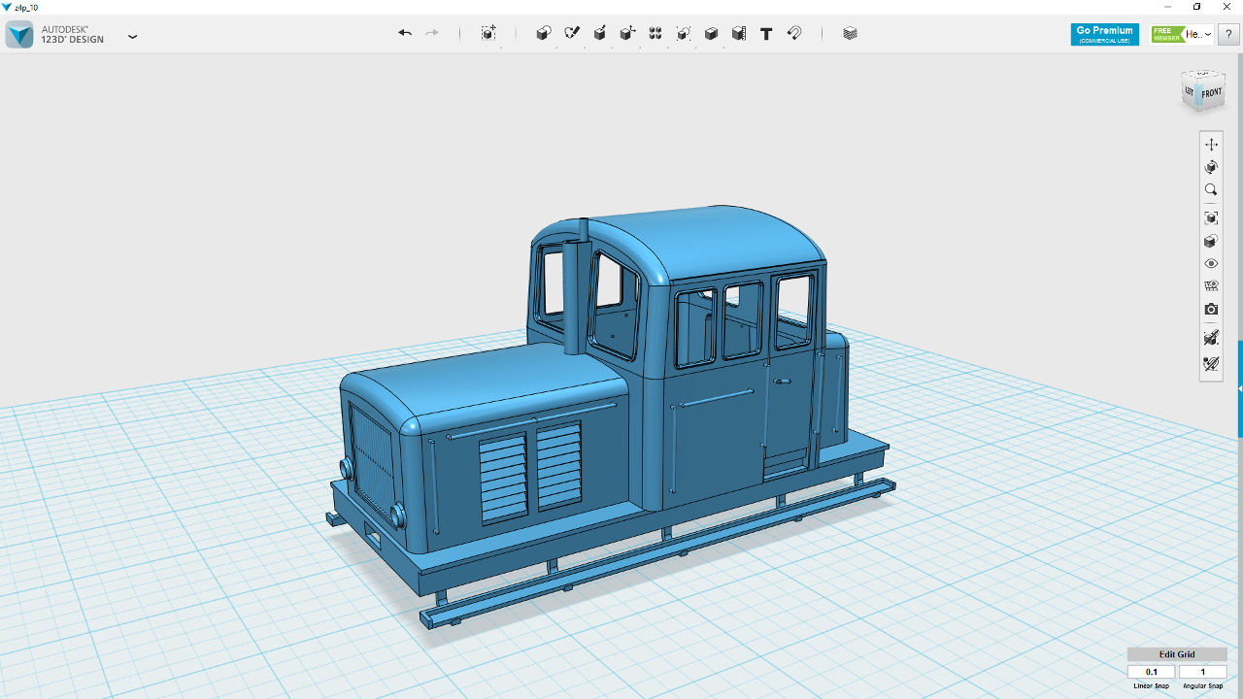Image resolution: width=1243 pixels, height=699 pixels.
Task: Open the Sketch tools
Action: tap(572, 33)
